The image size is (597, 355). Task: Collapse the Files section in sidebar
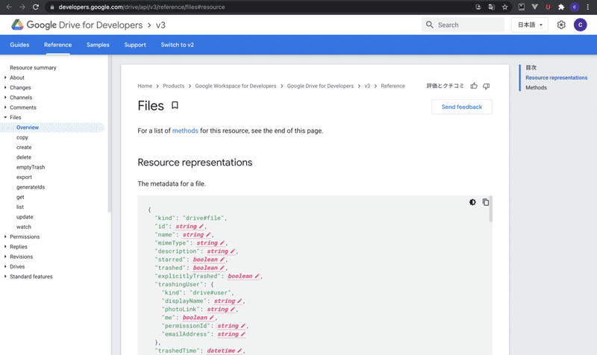point(5,117)
